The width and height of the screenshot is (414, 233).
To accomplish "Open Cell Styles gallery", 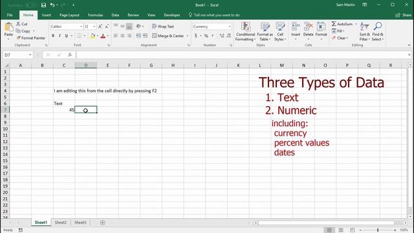I will click(x=280, y=32).
